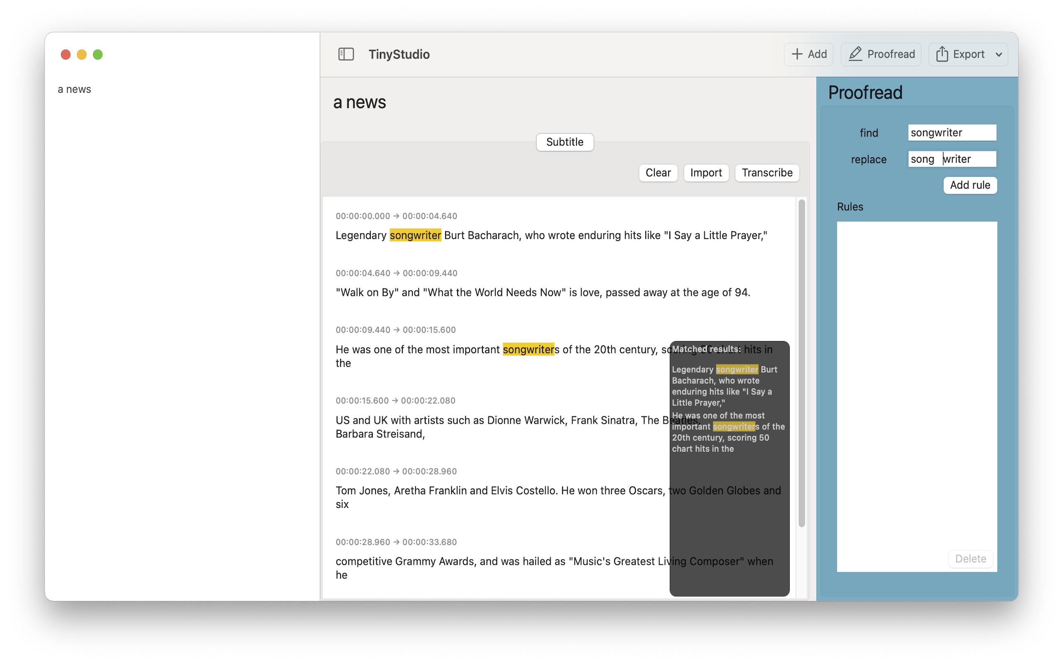Click the first subtitle line with Burt Bacharach
The image size is (1063, 664).
(551, 235)
